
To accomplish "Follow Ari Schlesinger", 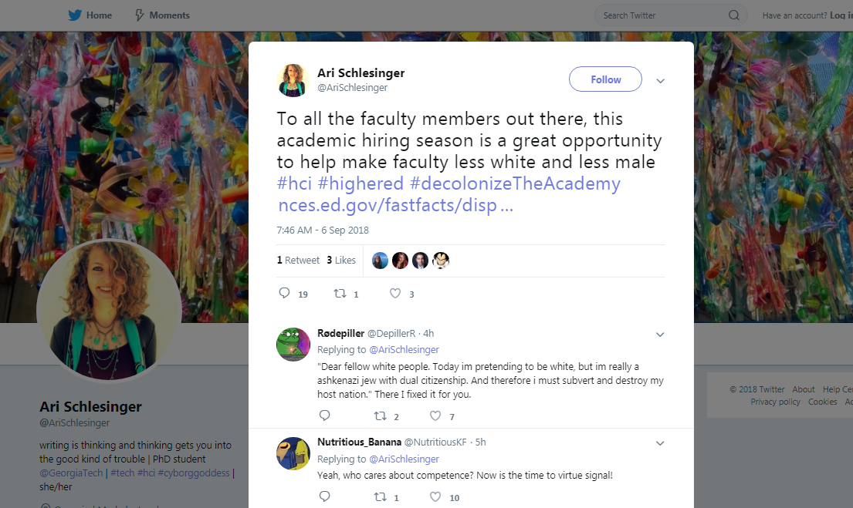I will 605,79.
